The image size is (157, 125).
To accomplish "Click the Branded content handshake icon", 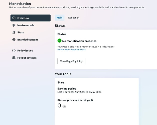I will [x=14, y=39].
